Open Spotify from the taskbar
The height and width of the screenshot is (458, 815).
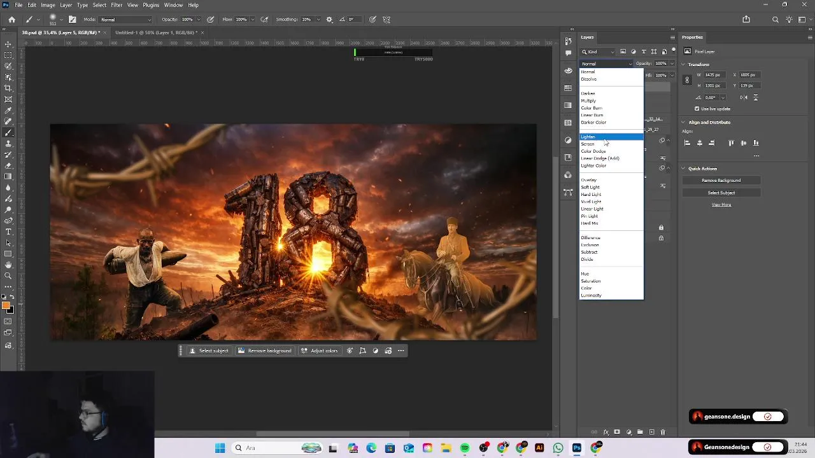click(x=465, y=448)
